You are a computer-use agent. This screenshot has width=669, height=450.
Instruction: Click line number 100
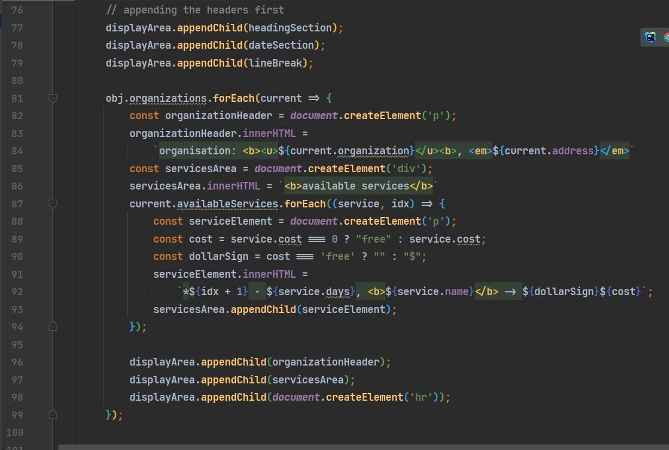(x=17, y=432)
